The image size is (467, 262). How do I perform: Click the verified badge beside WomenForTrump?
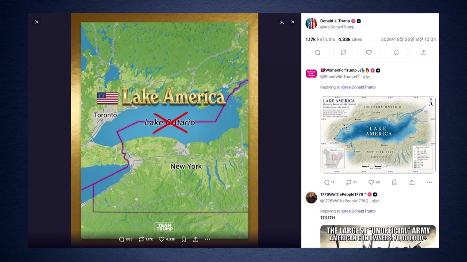(373, 70)
